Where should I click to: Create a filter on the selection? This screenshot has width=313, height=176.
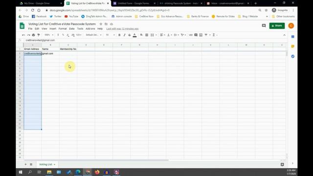click(206, 35)
